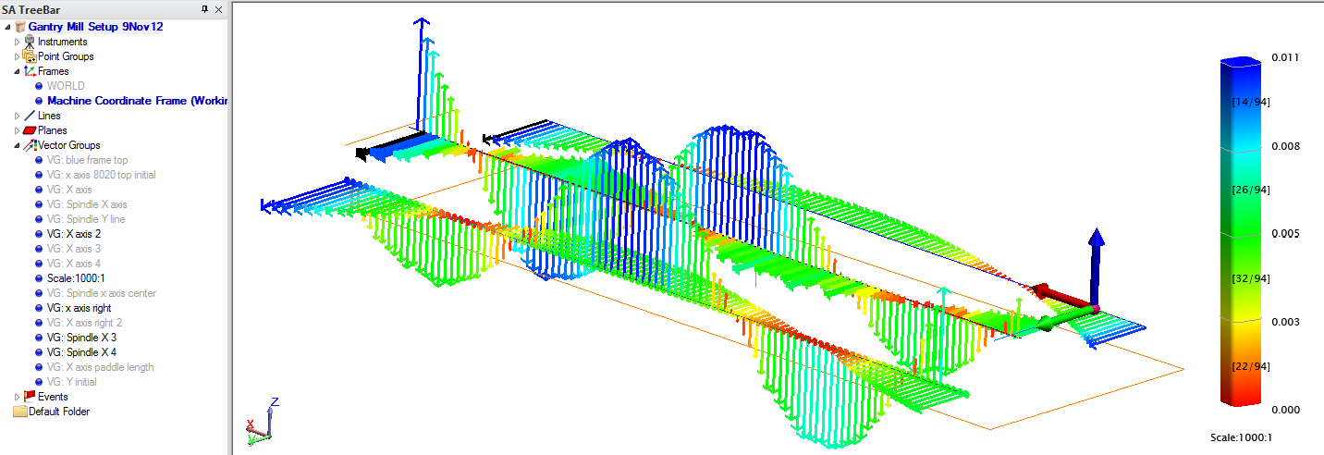Select VG: X axis 3

74,249
